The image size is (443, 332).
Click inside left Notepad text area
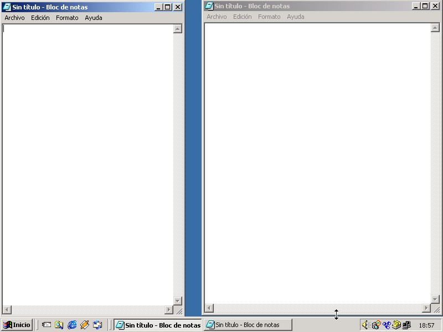[x=87, y=165]
